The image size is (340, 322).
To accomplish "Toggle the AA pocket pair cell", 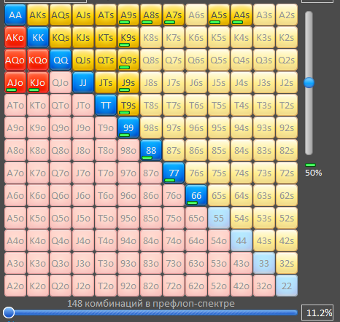I will [x=15, y=15].
